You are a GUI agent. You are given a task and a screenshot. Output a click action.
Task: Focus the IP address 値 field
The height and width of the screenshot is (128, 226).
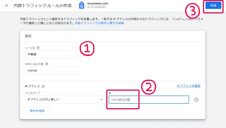[149, 99]
